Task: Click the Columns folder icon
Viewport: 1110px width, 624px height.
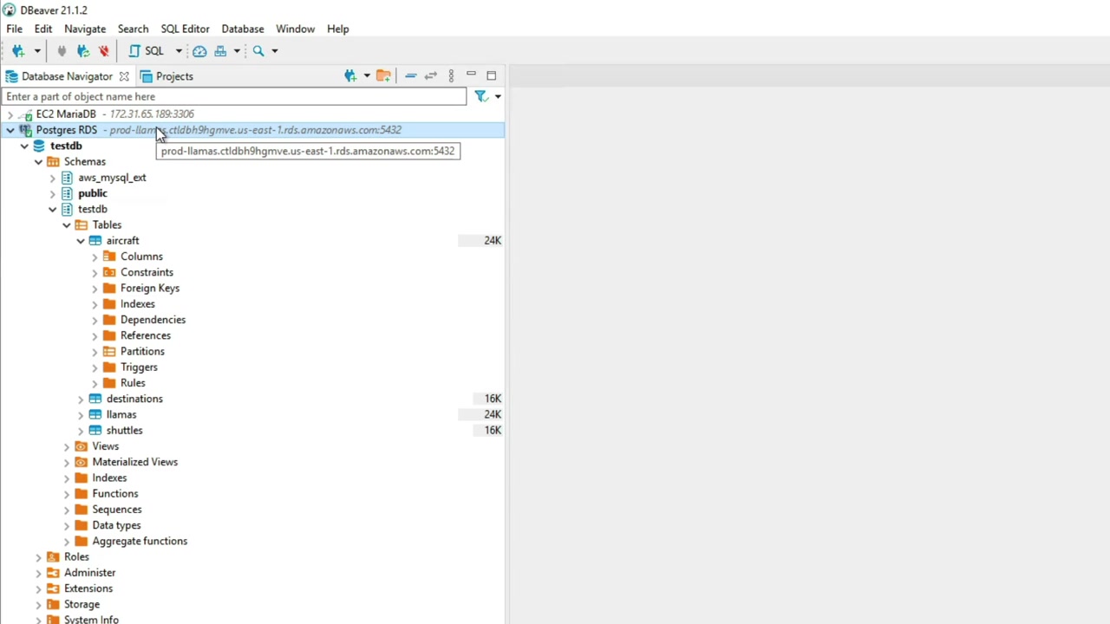Action: [109, 257]
